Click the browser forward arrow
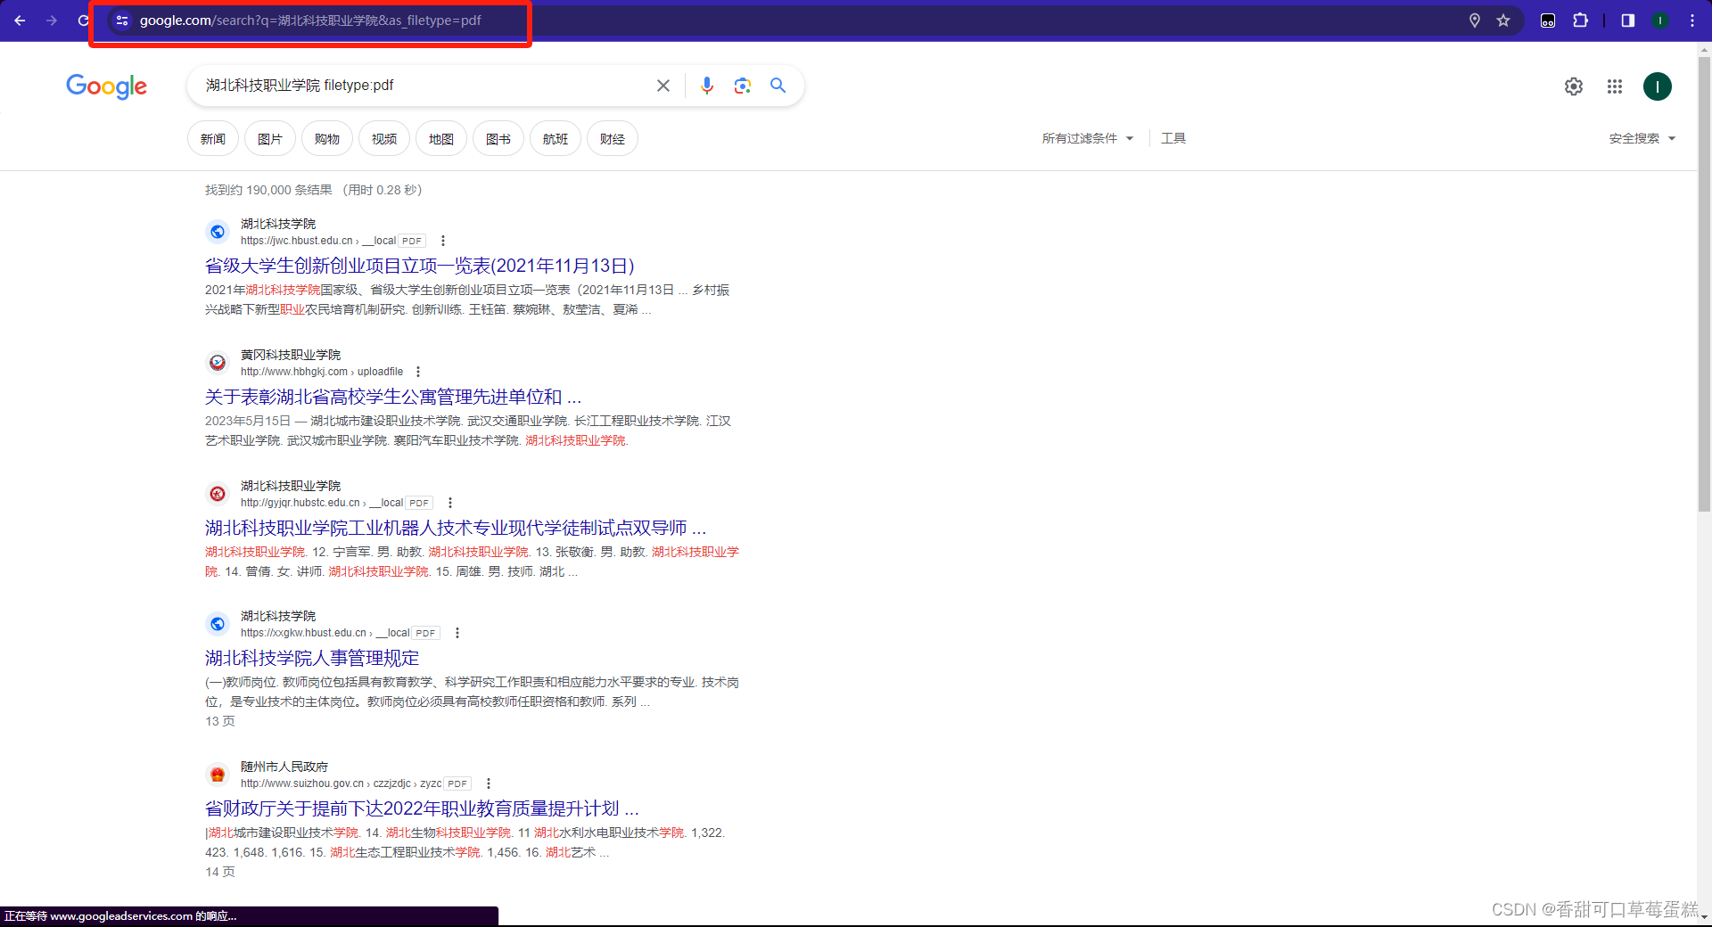1712x927 pixels. 52,21
